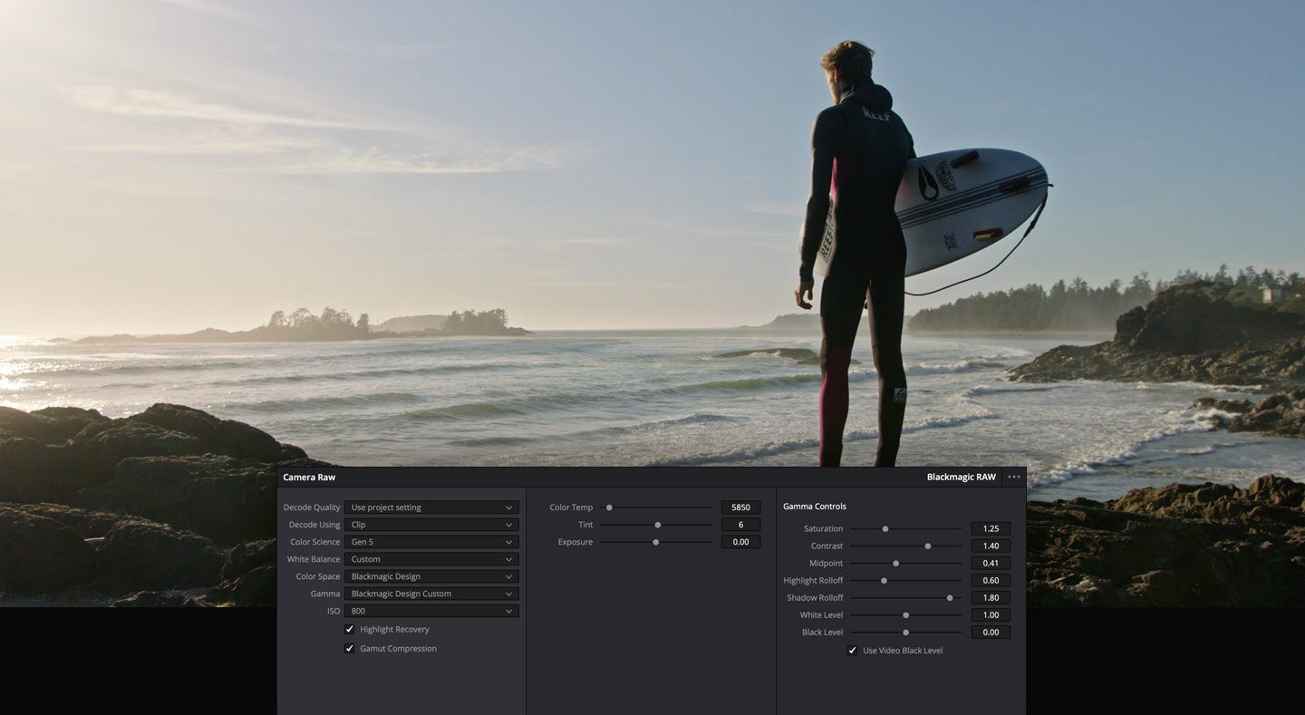This screenshot has width=1305, height=715.
Task: Adjust the Saturation slider
Action: coord(885,528)
